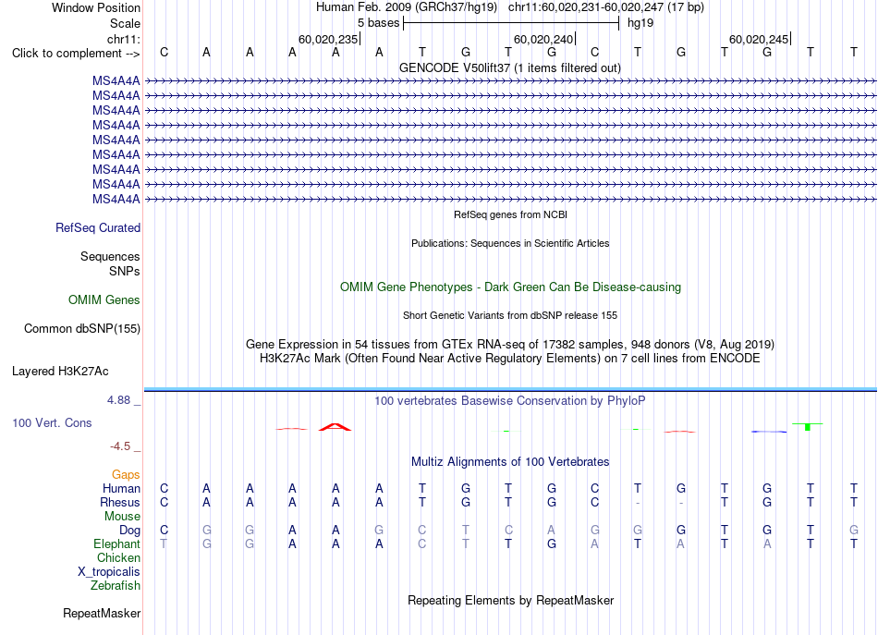Image resolution: width=878 pixels, height=635 pixels.
Task: Open the 100 Vert. Cons track label
Action: (52, 422)
